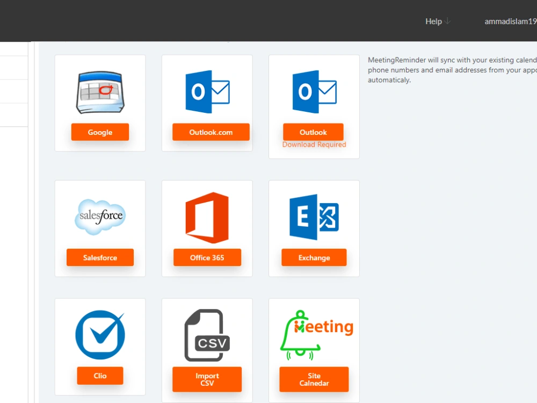Click the Exchange logo icon
The height and width of the screenshot is (403, 537).
tap(314, 217)
